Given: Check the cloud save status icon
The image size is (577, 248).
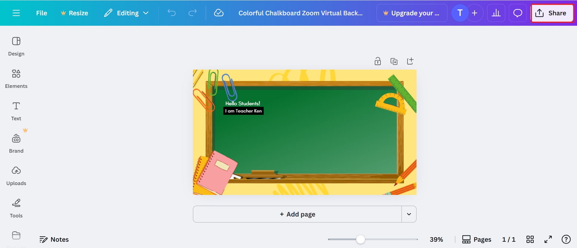Looking at the screenshot, I should click(219, 13).
